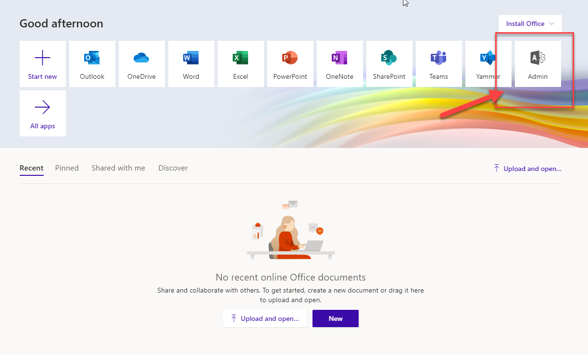Open the OneNote app tile
This screenshot has height=355, width=588.
[x=339, y=64]
